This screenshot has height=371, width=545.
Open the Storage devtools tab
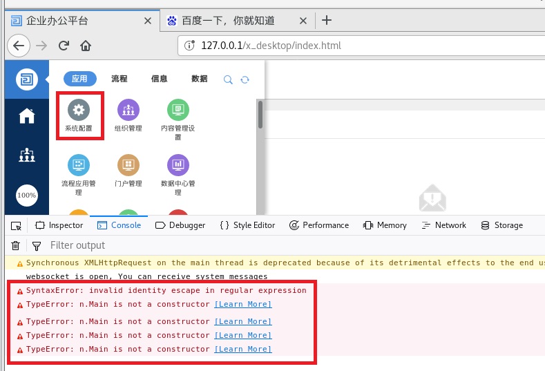[501, 225]
